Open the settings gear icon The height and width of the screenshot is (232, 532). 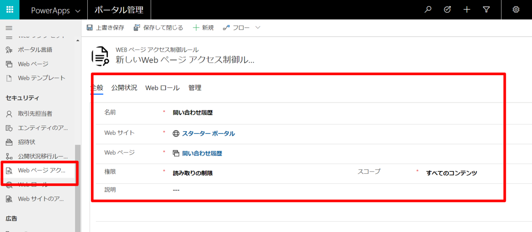pos(516,10)
